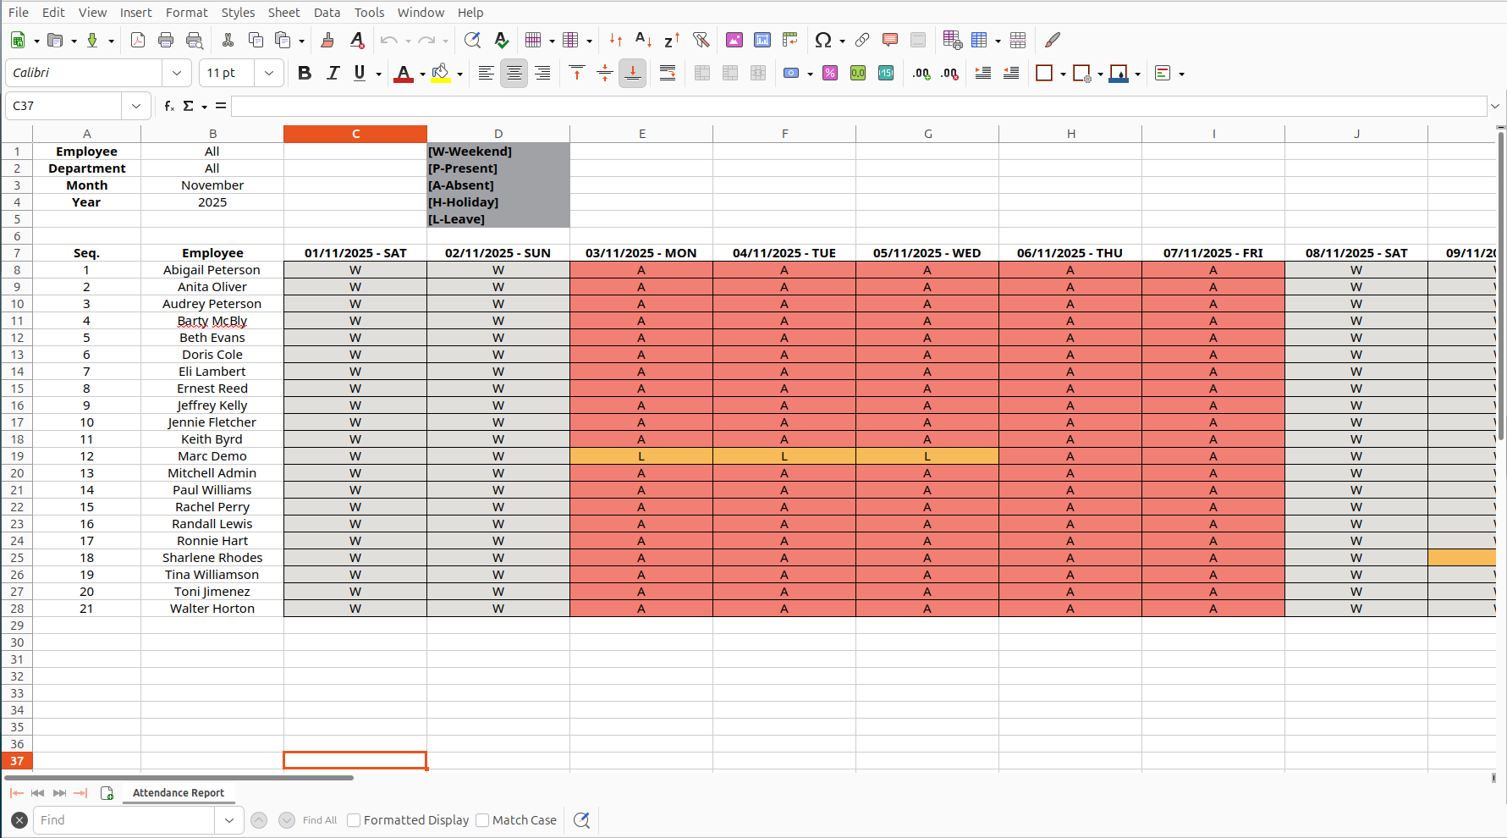Enable the Formatted Display checkbox
1507x838 pixels.
coord(355,820)
